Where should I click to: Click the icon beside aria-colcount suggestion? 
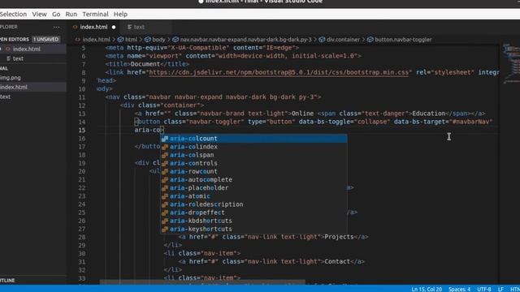click(x=165, y=139)
